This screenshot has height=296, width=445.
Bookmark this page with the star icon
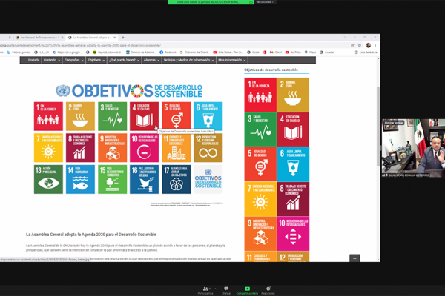360,45
